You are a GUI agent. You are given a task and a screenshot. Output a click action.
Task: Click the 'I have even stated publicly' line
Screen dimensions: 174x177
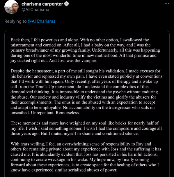[x=86, y=76]
